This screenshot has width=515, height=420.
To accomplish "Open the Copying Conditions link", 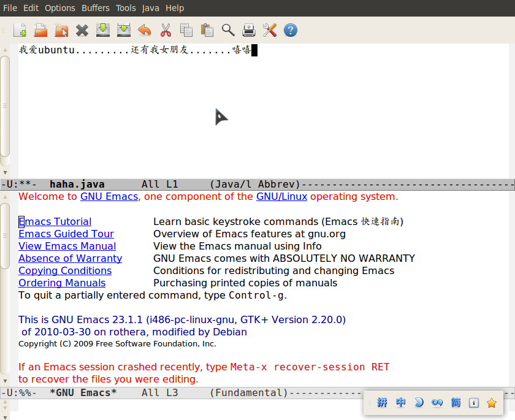I will point(65,270).
